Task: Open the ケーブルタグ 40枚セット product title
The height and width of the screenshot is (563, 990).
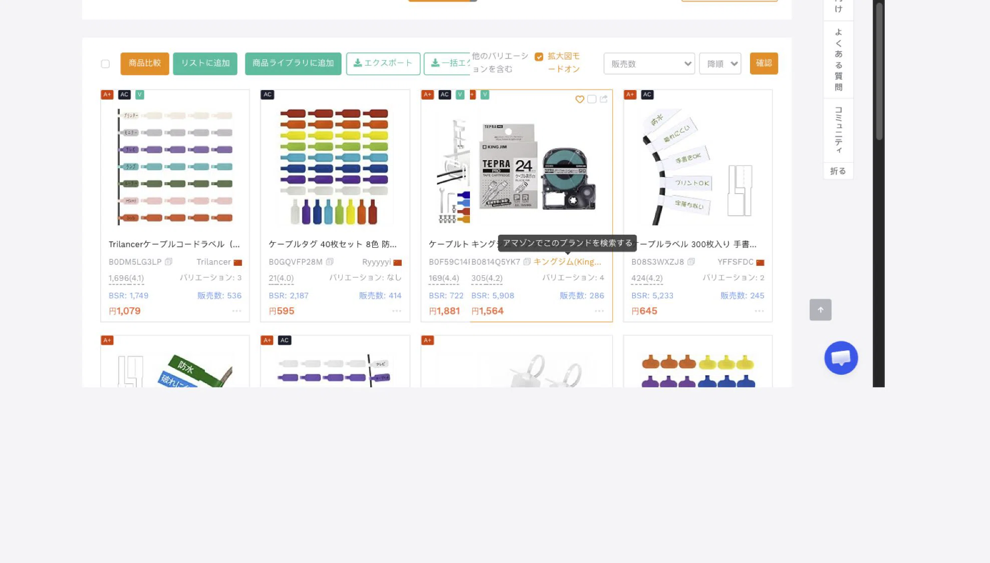Action: [x=333, y=244]
